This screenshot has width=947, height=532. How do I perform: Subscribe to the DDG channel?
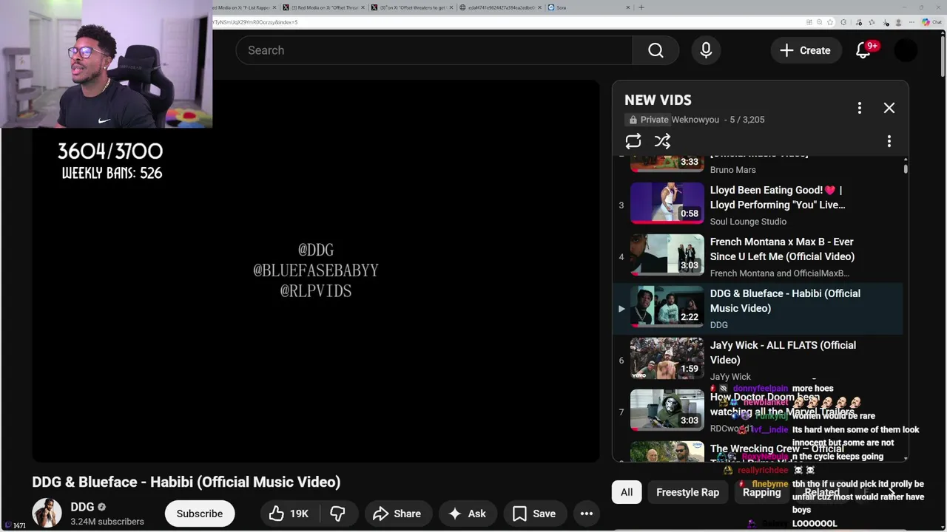click(x=200, y=514)
